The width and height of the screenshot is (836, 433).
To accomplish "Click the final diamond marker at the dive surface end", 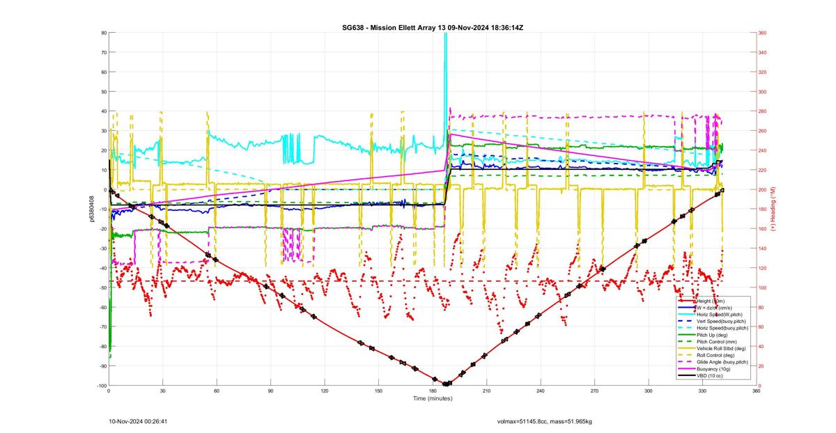I will click(x=722, y=190).
